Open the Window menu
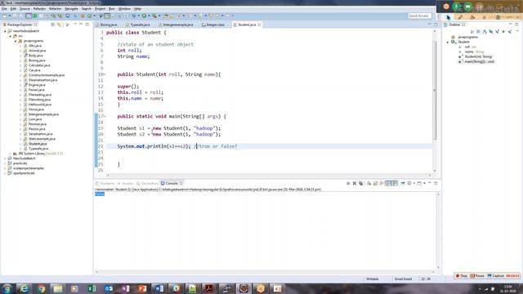The height and width of the screenshot is (294, 523). point(124,9)
